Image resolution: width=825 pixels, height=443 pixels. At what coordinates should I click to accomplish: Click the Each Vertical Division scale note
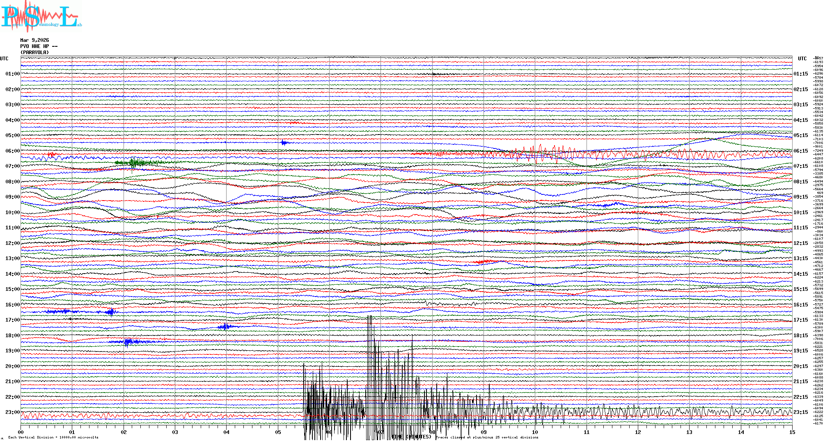click(53, 437)
